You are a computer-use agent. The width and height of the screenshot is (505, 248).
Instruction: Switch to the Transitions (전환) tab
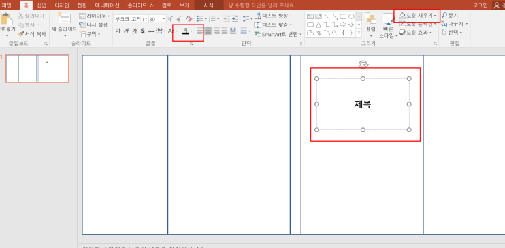[x=82, y=5]
